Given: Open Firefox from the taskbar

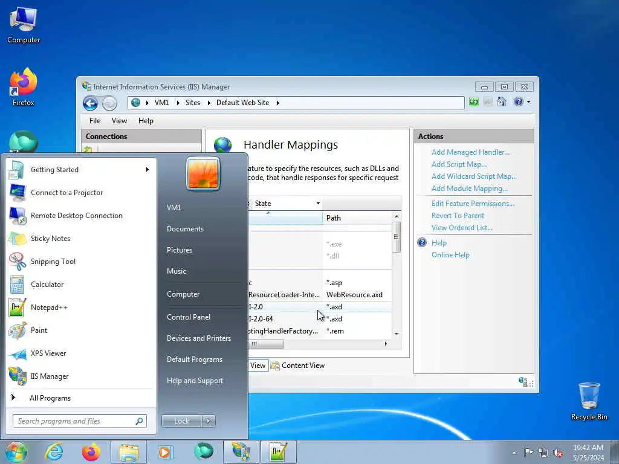Looking at the screenshot, I should point(91,452).
